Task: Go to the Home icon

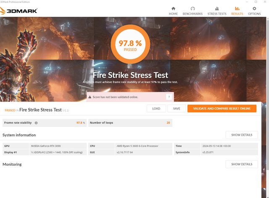Action: [x=173, y=8]
